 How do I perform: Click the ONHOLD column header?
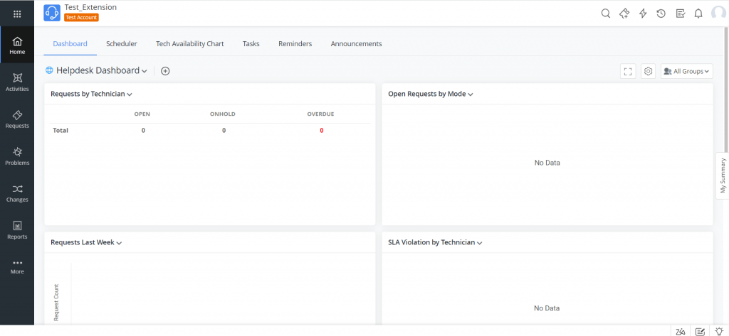click(x=223, y=114)
